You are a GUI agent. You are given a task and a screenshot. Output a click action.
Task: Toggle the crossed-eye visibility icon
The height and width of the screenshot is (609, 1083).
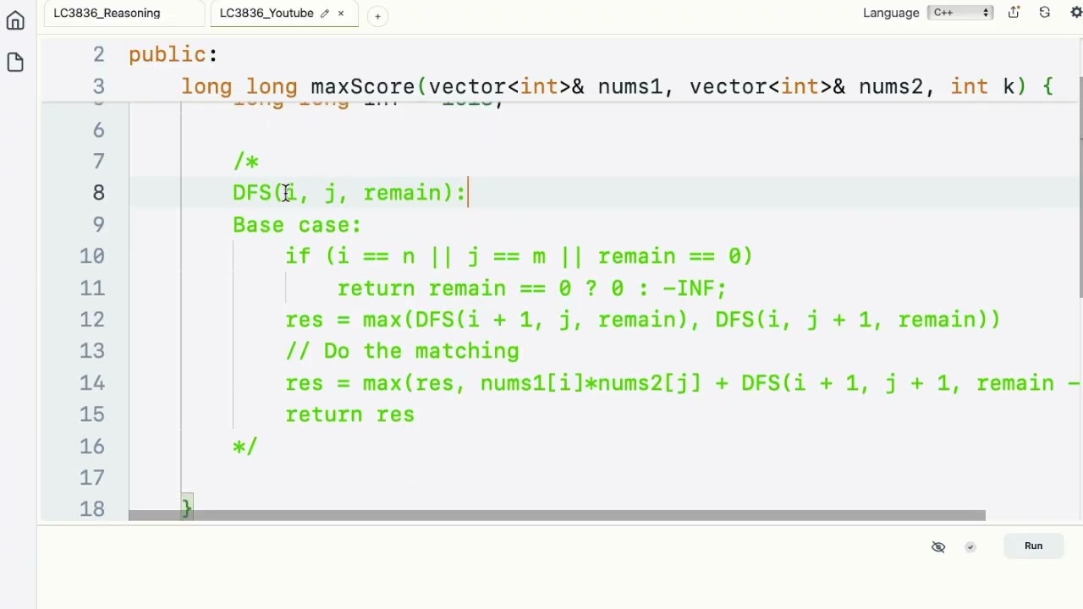[x=938, y=546]
